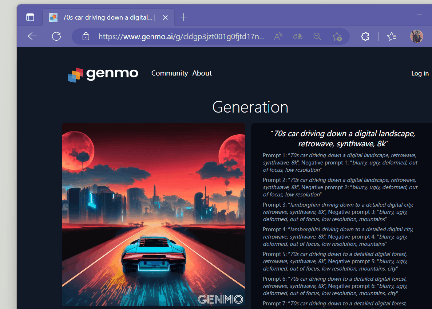The width and height of the screenshot is (432, 309).
Task: Select the Prompt 5 digital forest paragraph
Action: (x=335, y=261)
